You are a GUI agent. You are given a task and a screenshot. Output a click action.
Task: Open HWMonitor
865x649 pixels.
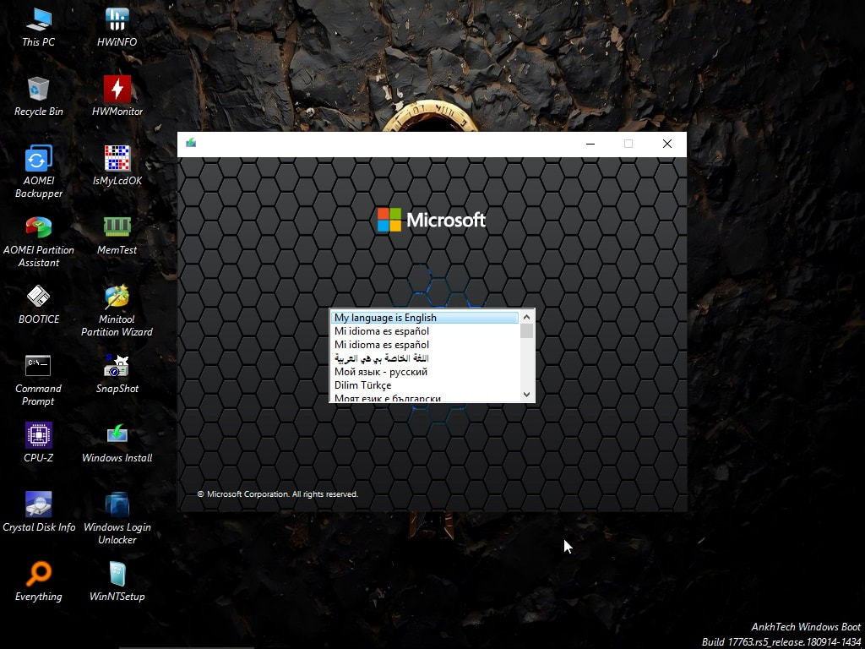coord(116,90)
